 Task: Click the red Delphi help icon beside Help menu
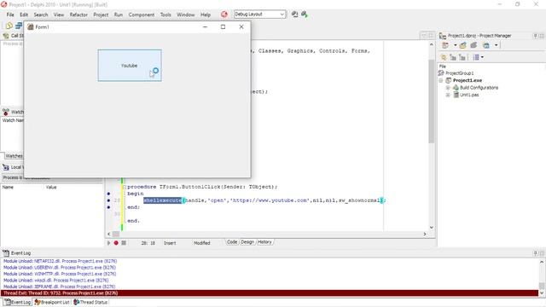pos(224,14)
